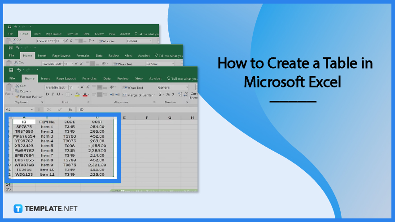Toggle Merge & Center in front window
The image size is (395, 222).
click(138, 95)
